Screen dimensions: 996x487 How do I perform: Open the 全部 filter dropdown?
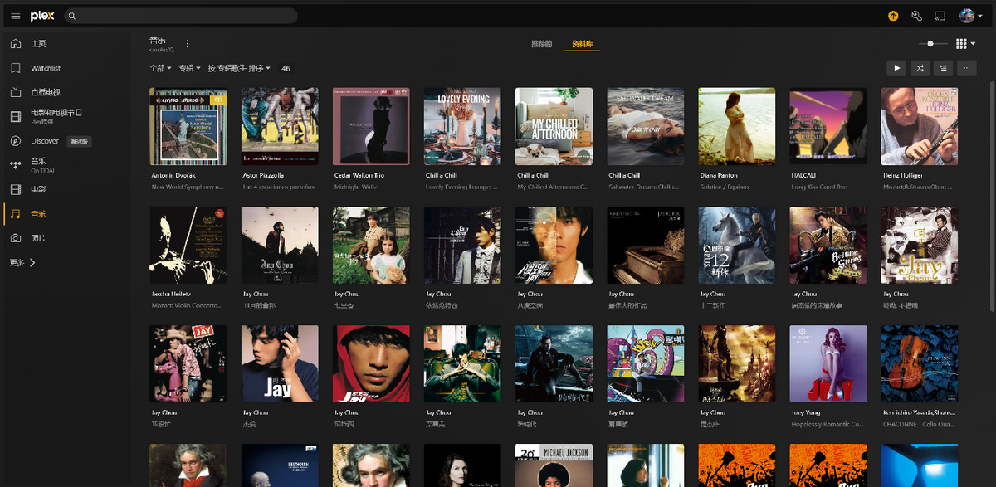click(160, 68)
